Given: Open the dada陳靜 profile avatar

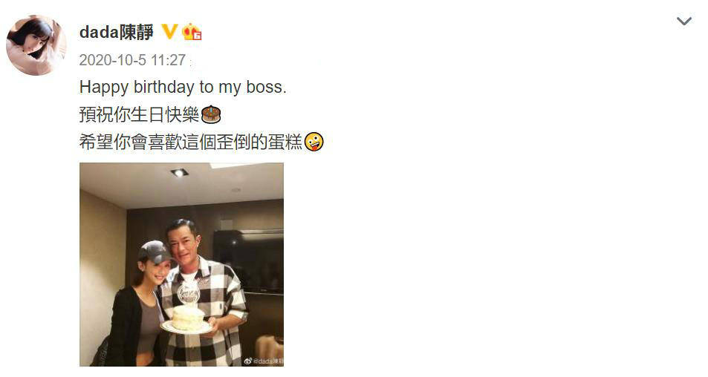Looking at the screenshot, I should pos(36,45).
